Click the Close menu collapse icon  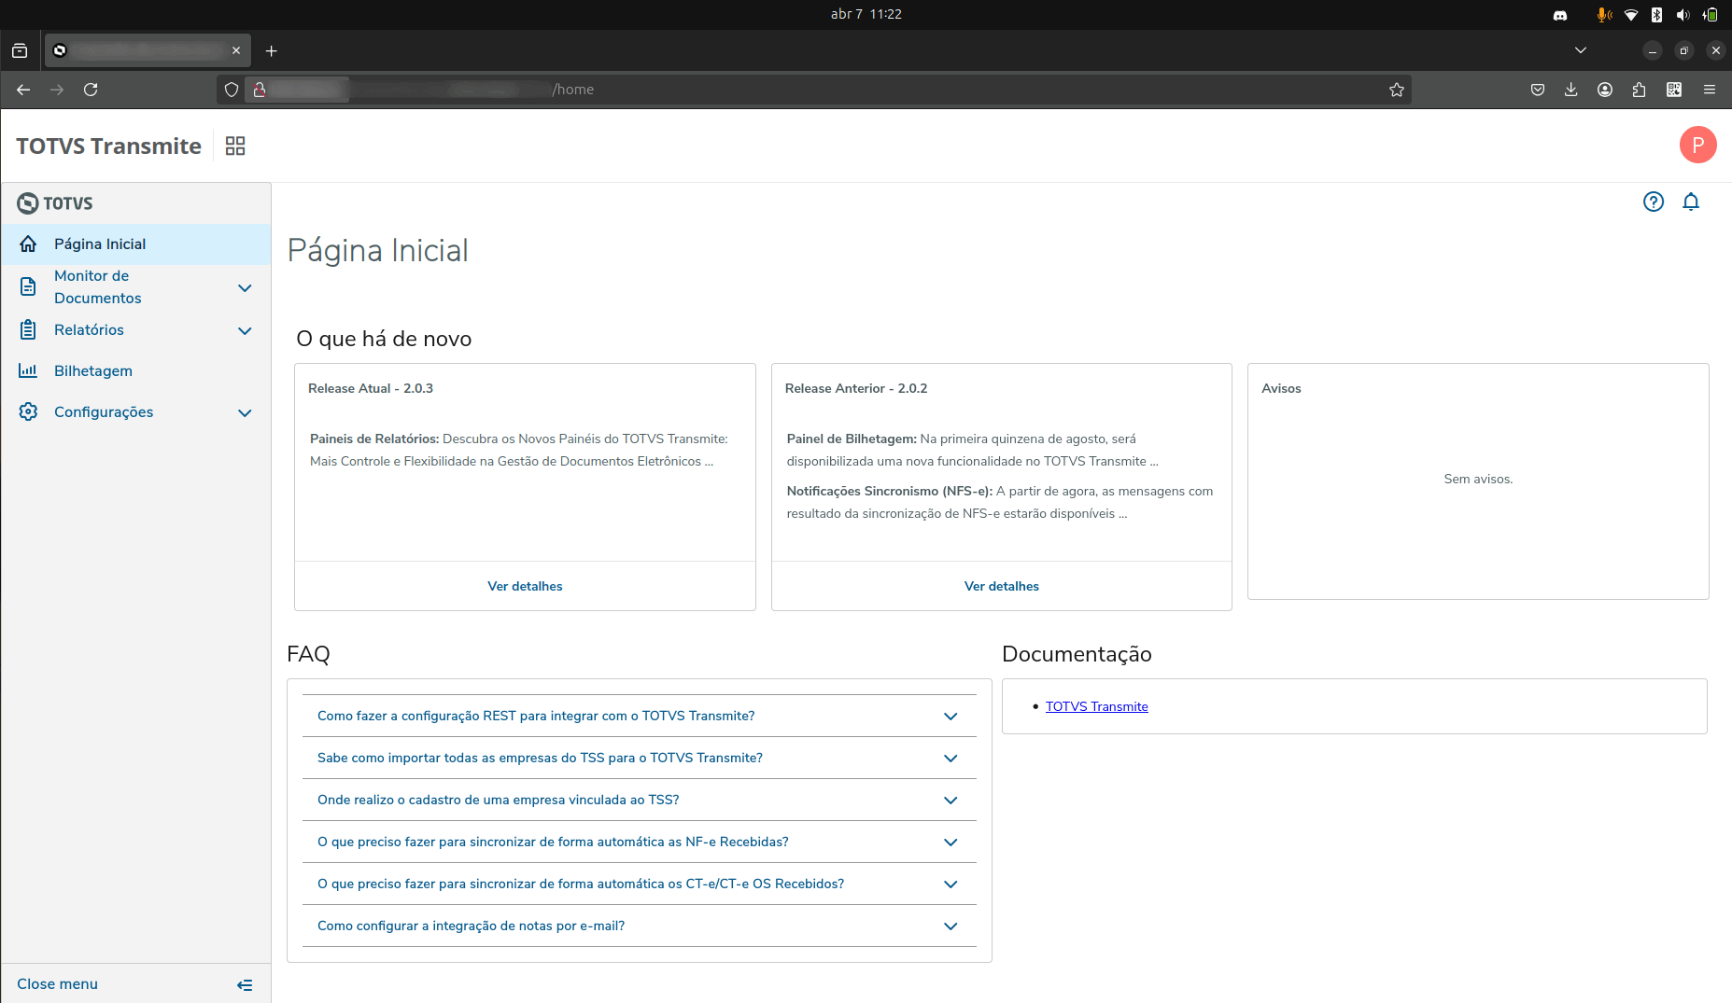[245, 985]
